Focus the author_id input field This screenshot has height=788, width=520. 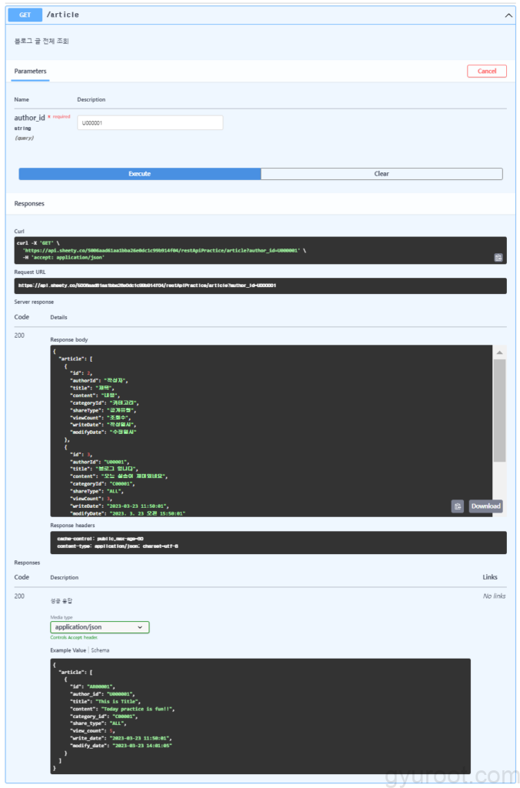[x=150, y=123]
